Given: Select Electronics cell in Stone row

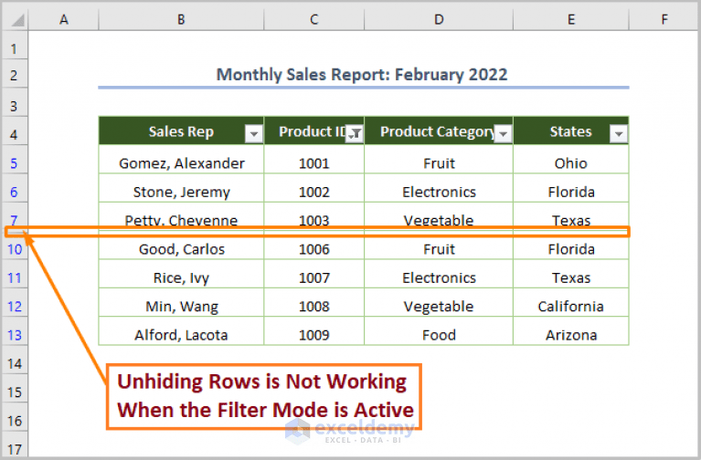Looking at the screenshot, I should click(x=439, y=188).
